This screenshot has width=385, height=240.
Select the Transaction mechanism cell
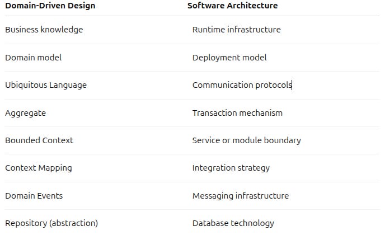[x=237, y=113]
